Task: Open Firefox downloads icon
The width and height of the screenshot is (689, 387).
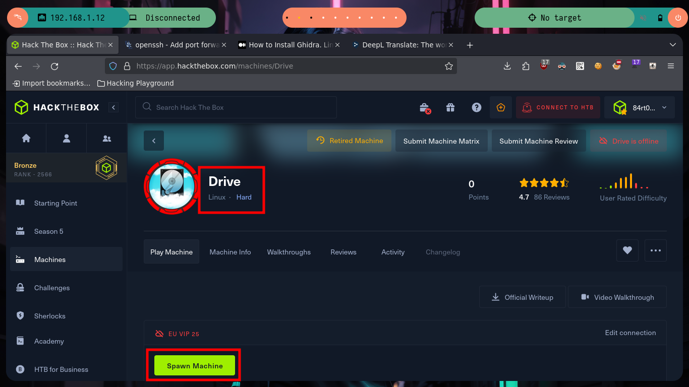Action: [507, 66]
